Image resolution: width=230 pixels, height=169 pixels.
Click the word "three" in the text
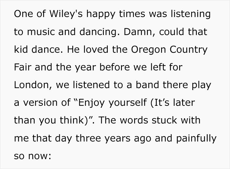(x=88, y=138)
